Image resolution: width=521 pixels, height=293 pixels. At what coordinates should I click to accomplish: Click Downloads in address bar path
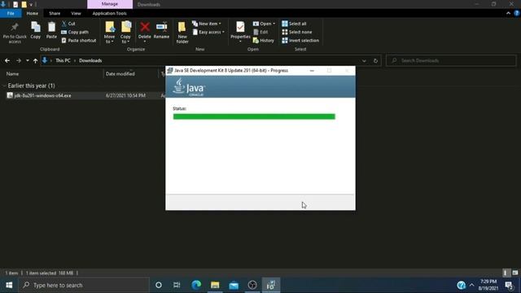click(90, 60)
